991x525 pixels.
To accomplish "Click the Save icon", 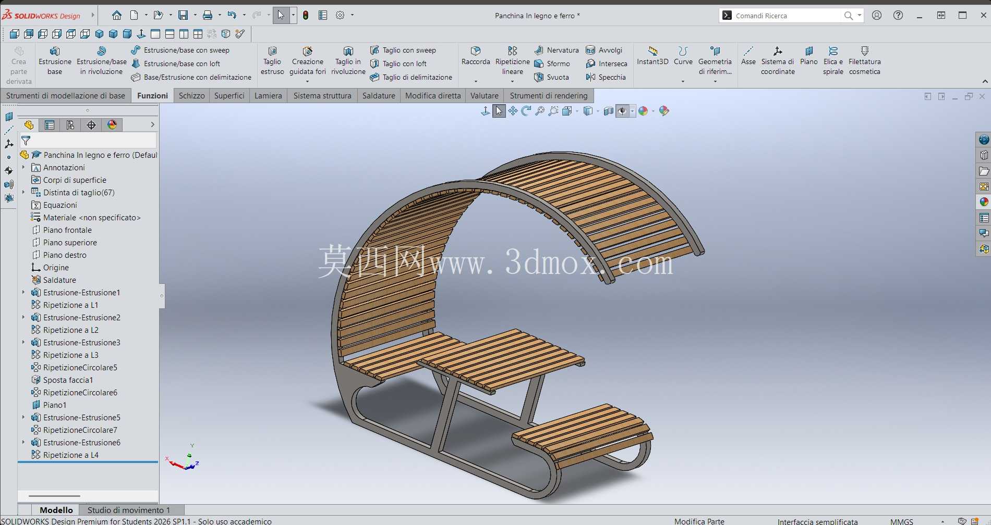I will pyautogui.click(x=183, y=15).
